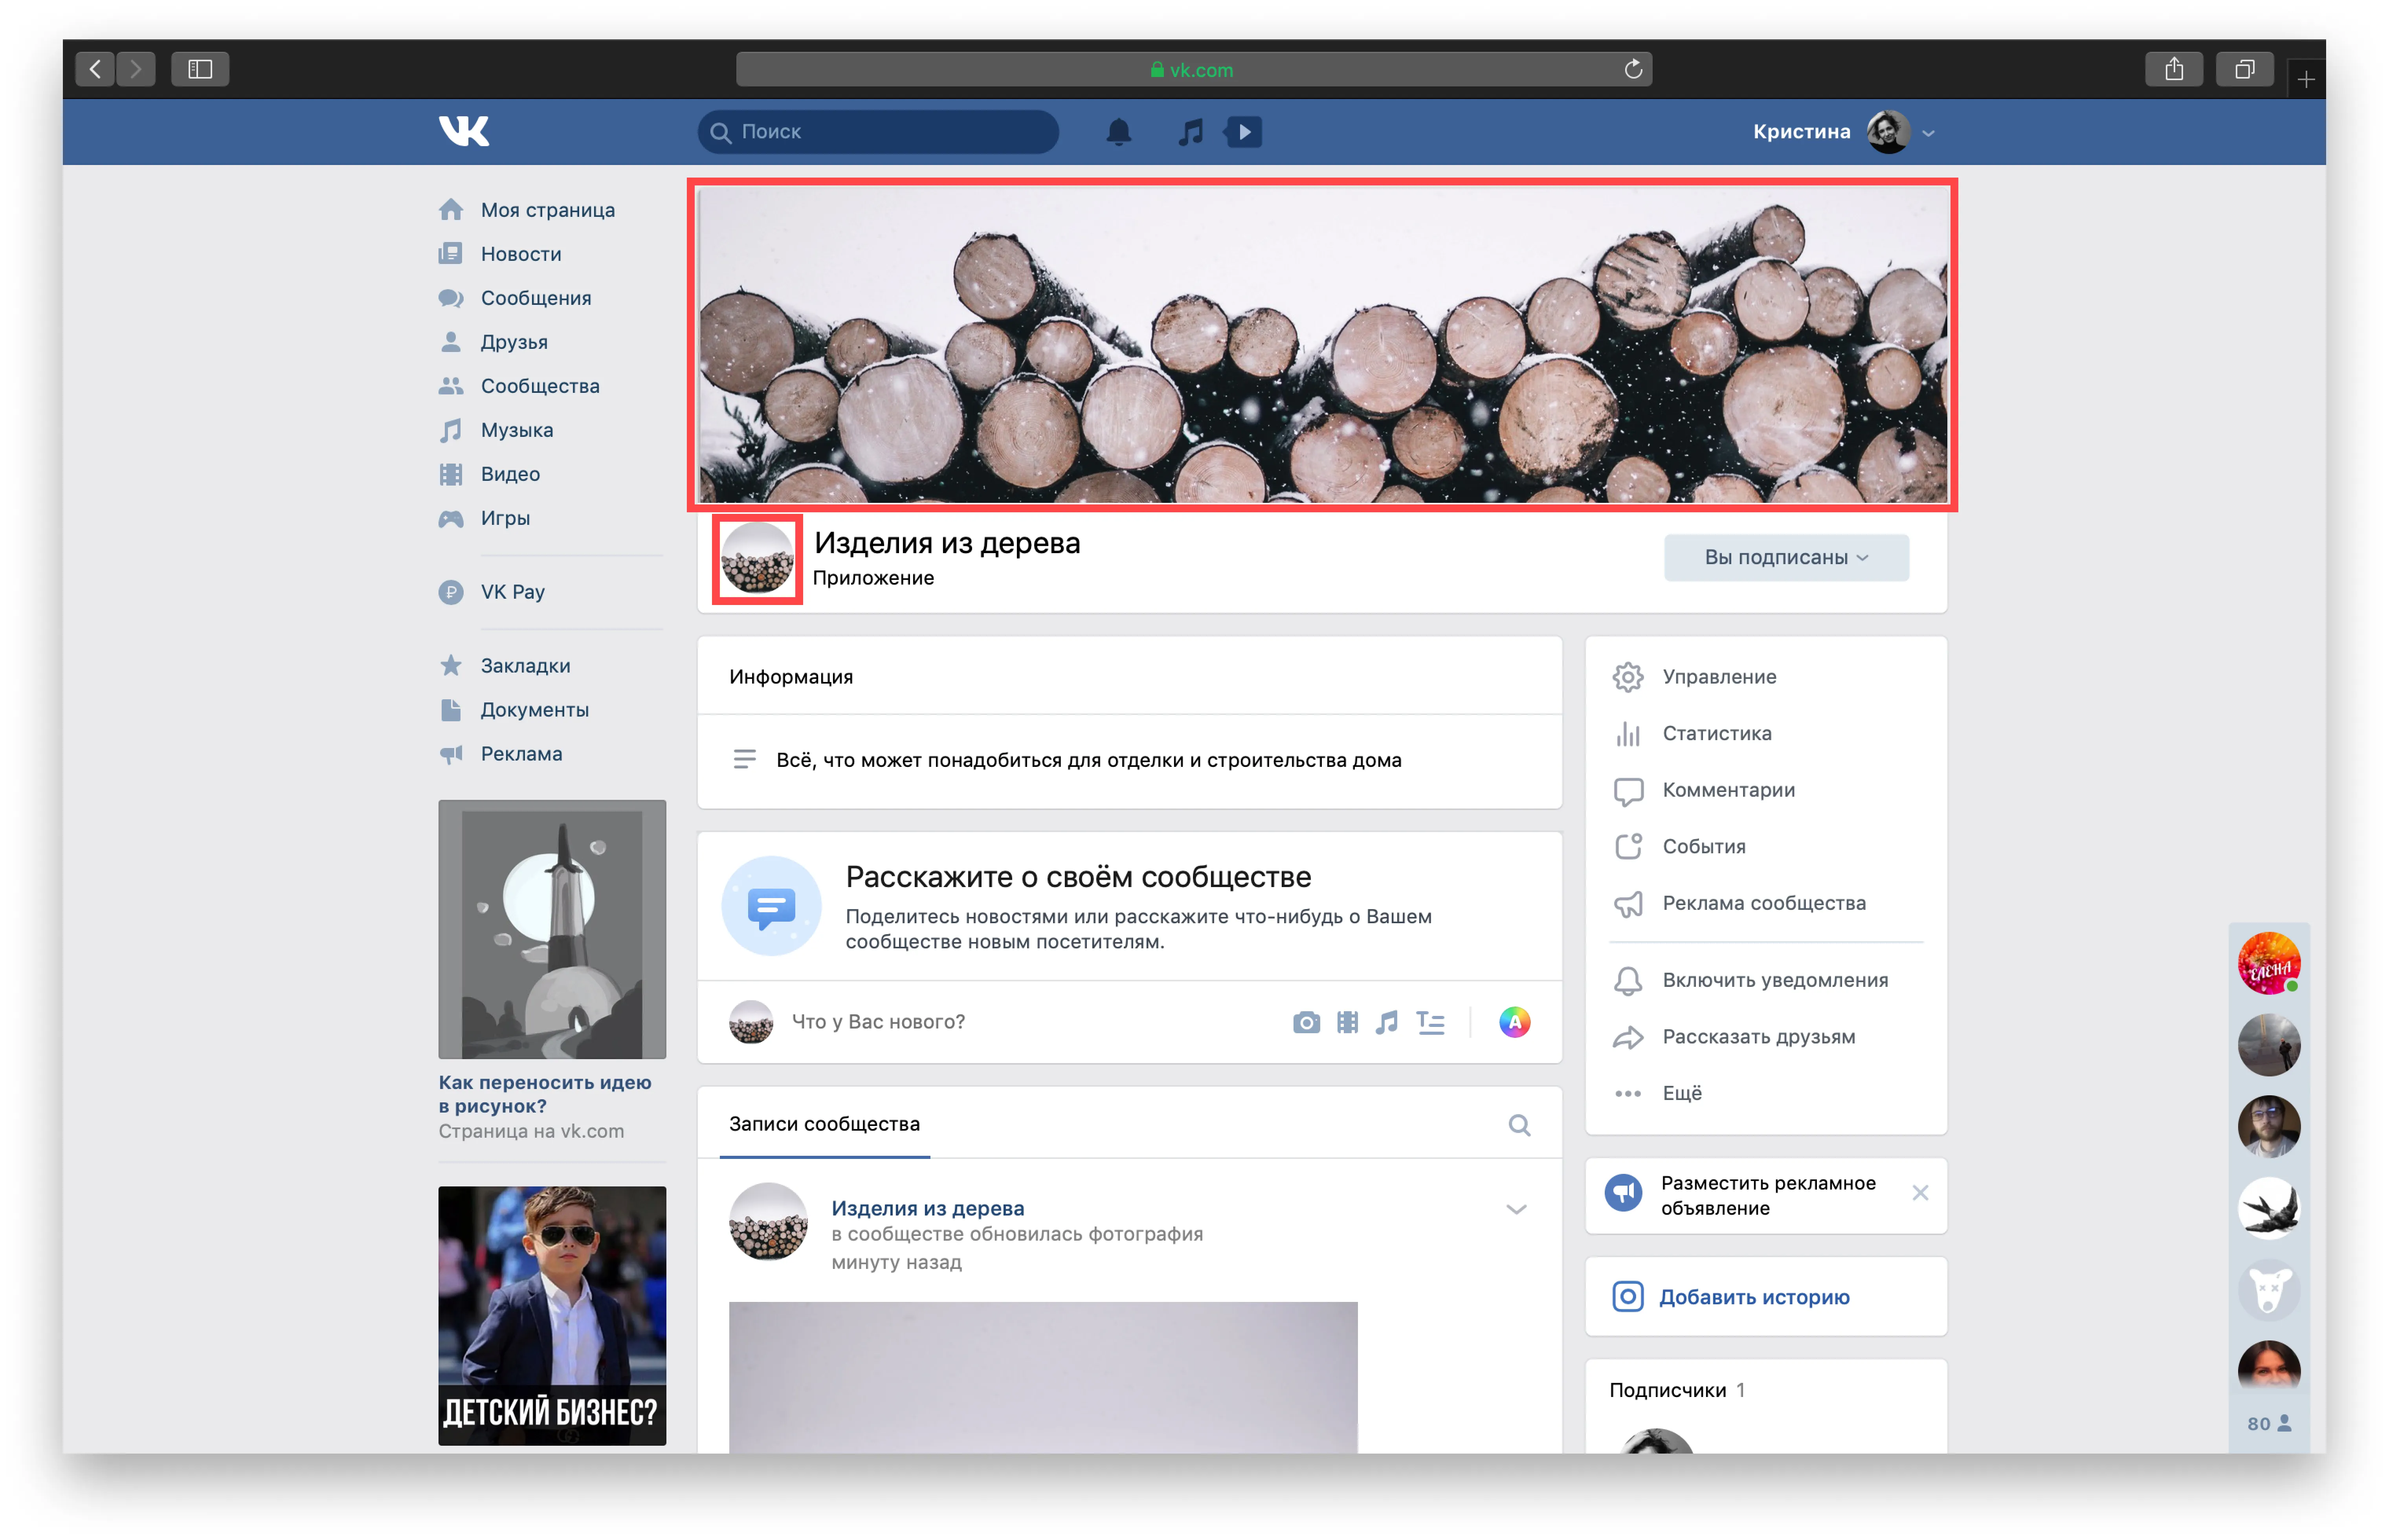The width and height of the screenshot is (2389, 1540).
Task: Click the VK logo in header
Action: [x=464, y=131]
